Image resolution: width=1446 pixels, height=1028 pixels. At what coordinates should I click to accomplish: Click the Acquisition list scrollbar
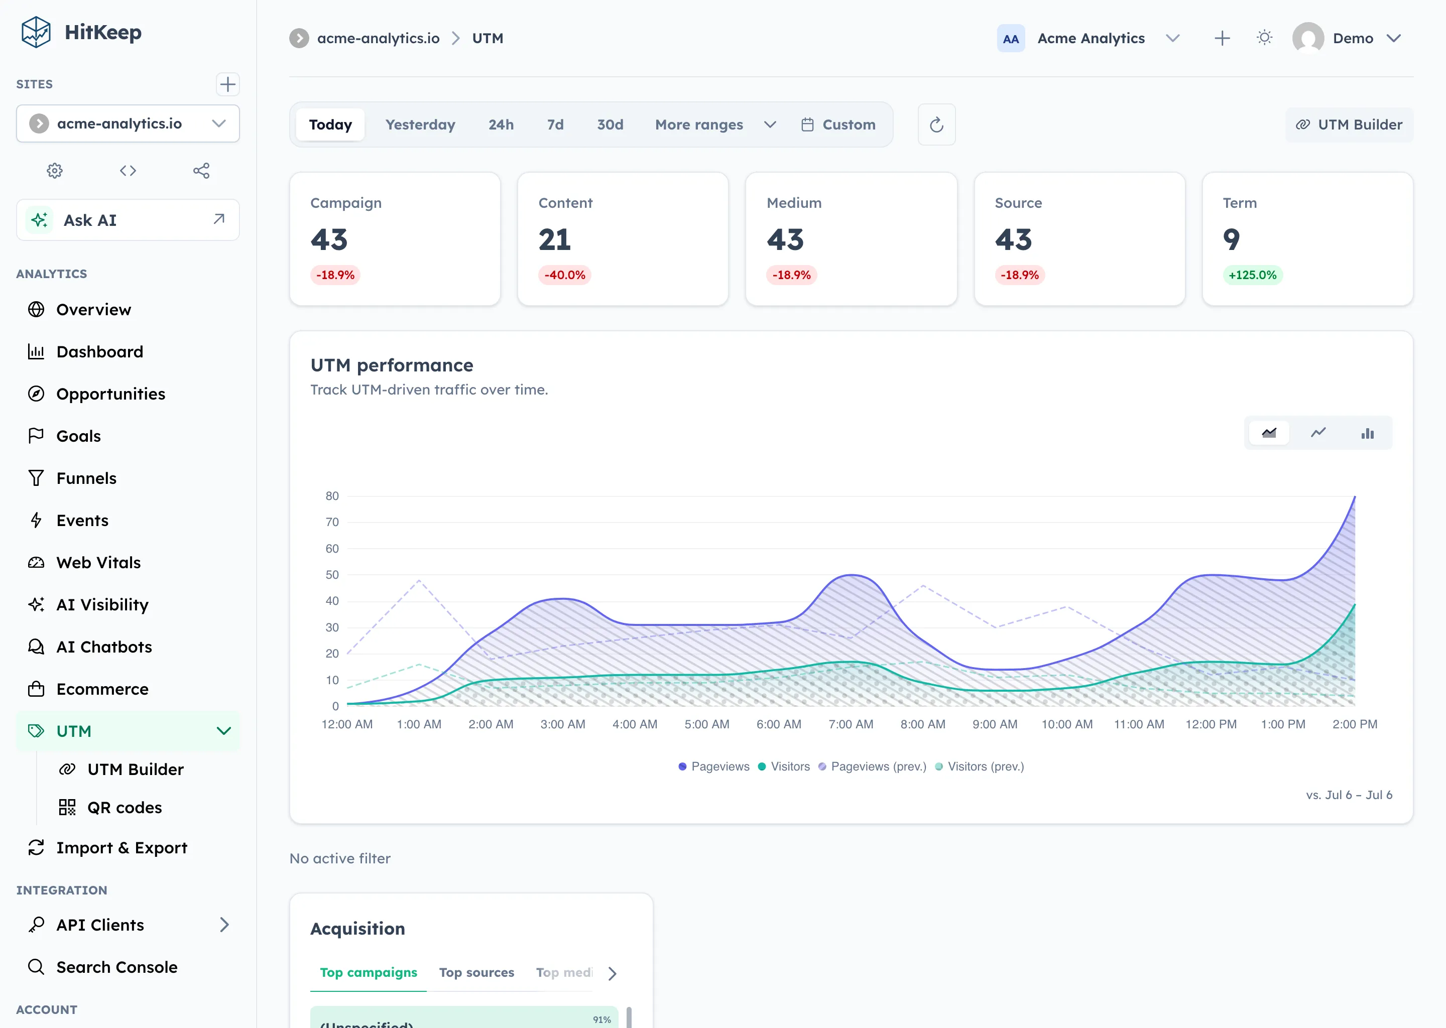[x=629, y=1017]
